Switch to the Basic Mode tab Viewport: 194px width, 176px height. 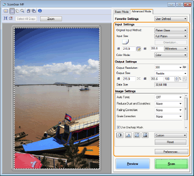[x=122, y=12]
